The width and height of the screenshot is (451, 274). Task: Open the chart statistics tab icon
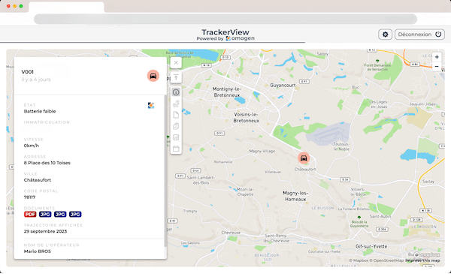[176, 137]
